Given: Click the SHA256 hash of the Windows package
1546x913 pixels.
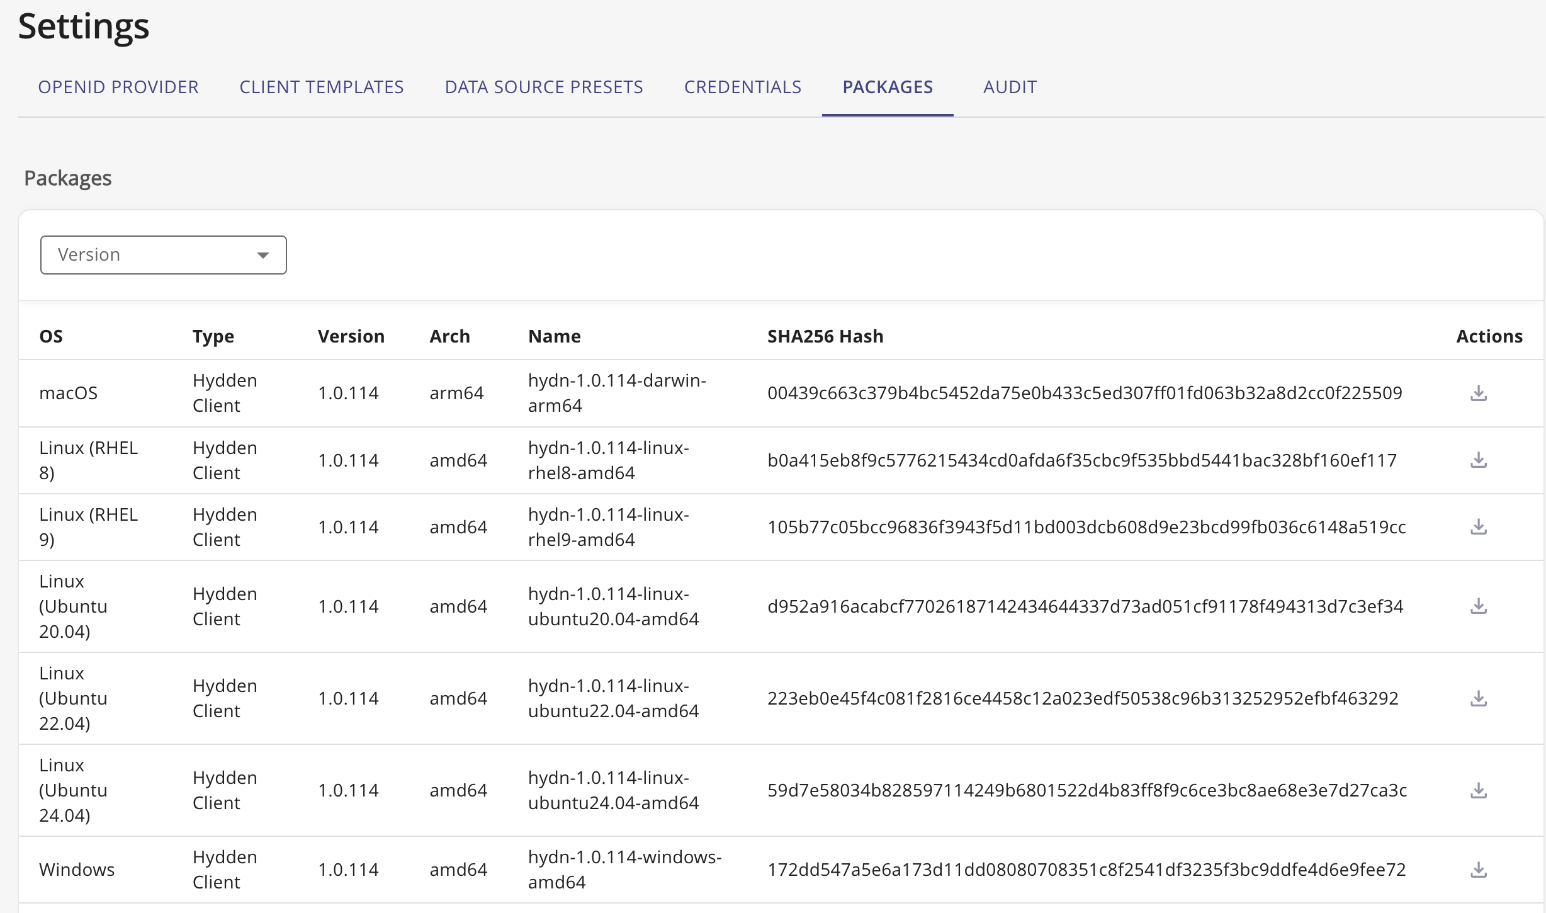Looking at the screenshot, I should coord(1086,870).
